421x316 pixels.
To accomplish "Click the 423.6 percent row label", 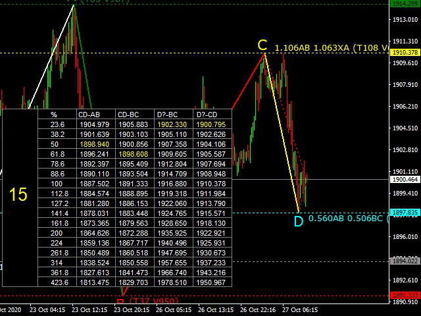I will click(x=59, y=282).
